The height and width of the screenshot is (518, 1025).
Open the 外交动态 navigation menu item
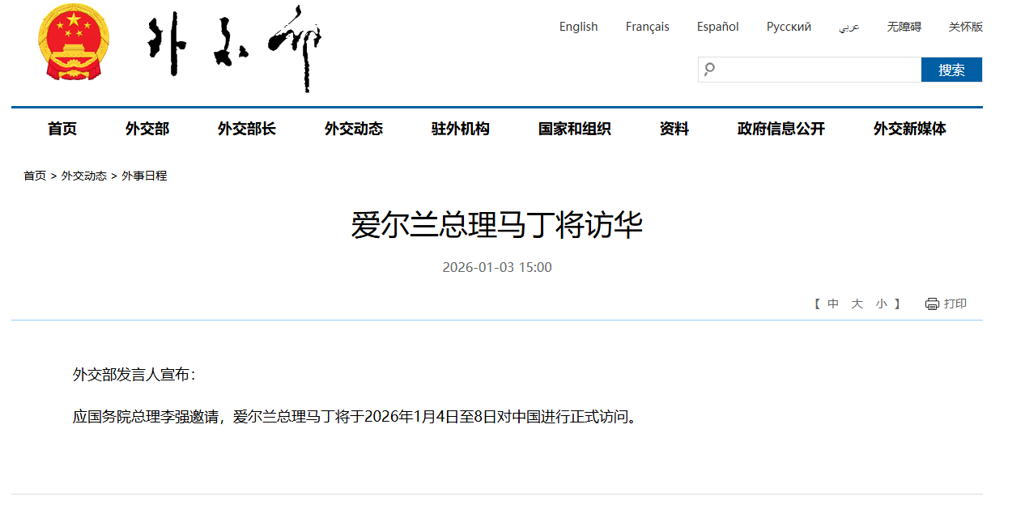tap(353, 128)
